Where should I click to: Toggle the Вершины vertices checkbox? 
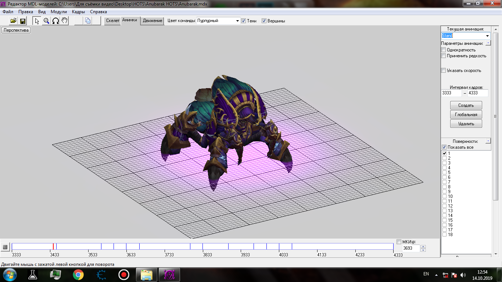coord(264,21)
